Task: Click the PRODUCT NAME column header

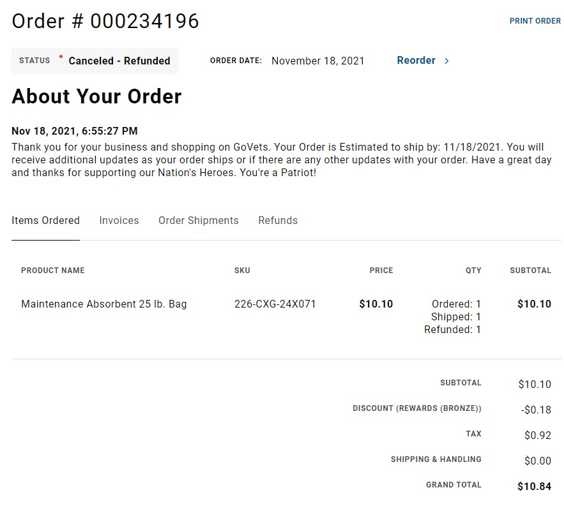Action: (53, 271)
